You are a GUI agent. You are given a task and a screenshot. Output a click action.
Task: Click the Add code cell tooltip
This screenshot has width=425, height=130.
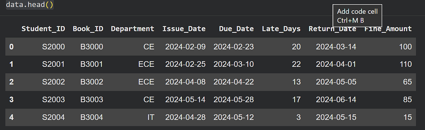(357, 16)
